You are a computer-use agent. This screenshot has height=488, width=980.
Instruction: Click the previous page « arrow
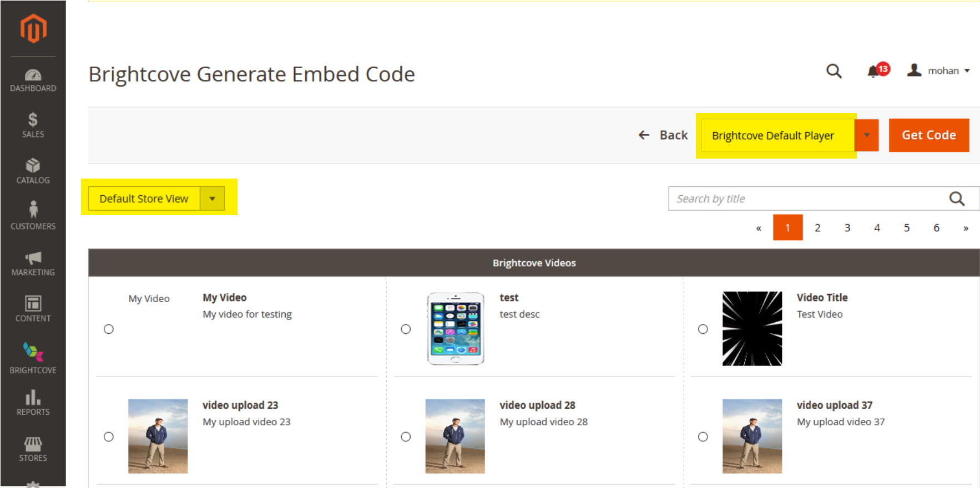point(759,228)
